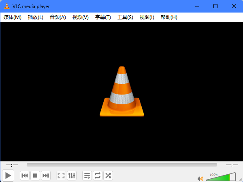
Task: Toggle the remaining time label at right
Action: pyautogui.click(x=232, y=165)
